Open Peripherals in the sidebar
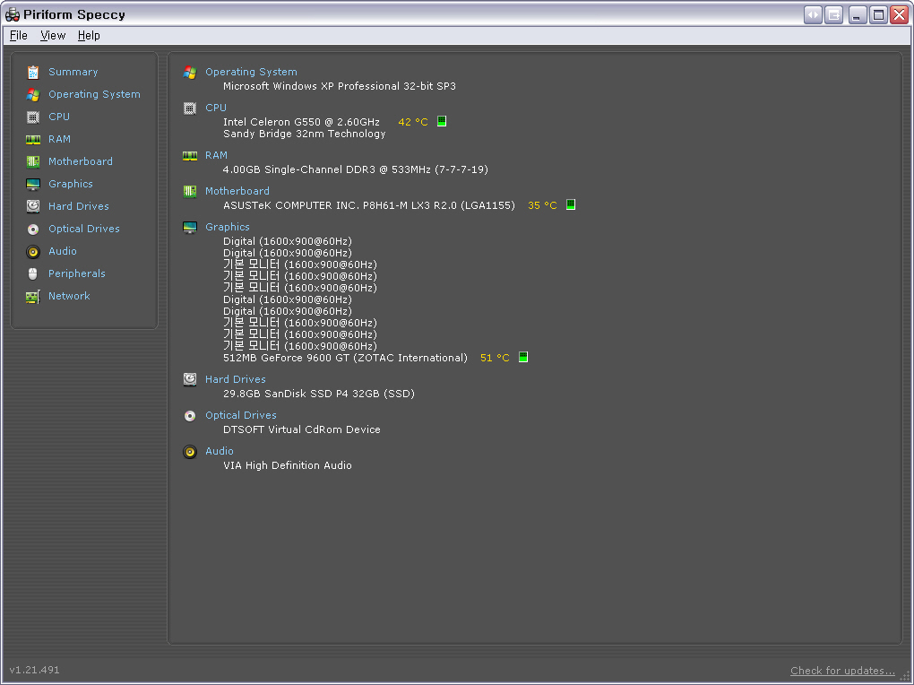This screenshot has height=685, width=914. coord(77,273)
